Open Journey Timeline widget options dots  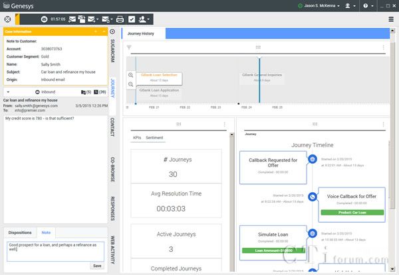coord(383,124)
